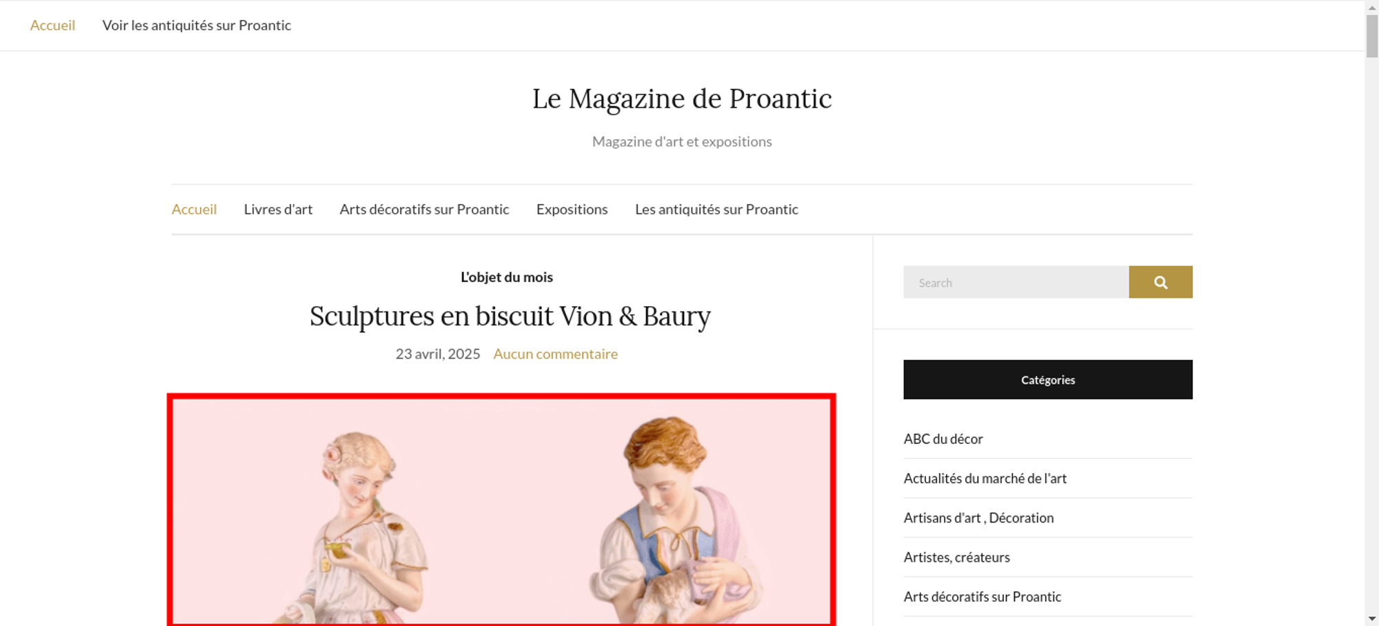
Task: Click the vertical page scrollbar thumb
Action: [1371, 36]
